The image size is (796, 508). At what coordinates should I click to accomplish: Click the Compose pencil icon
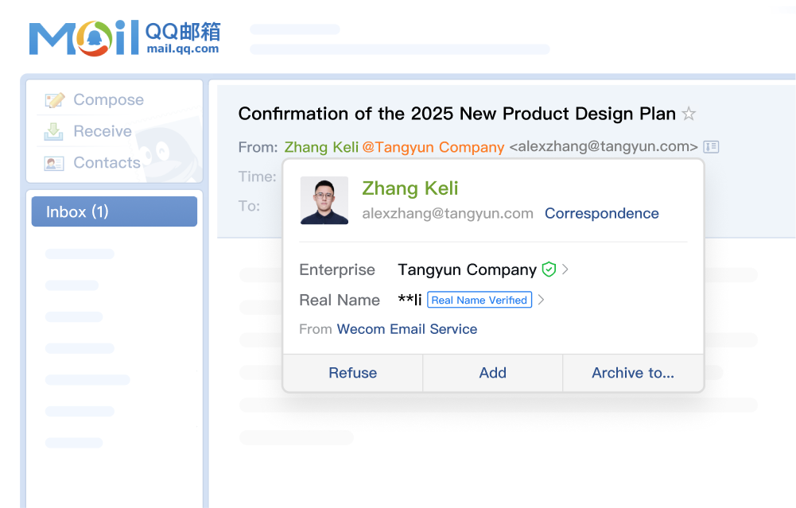tap(54, 100)
